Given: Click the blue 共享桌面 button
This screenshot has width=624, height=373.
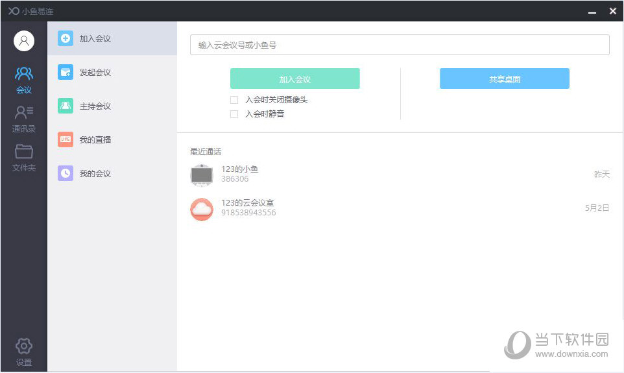Looking at the screenshot, I should pyautogui.click(x=505, y=79).
